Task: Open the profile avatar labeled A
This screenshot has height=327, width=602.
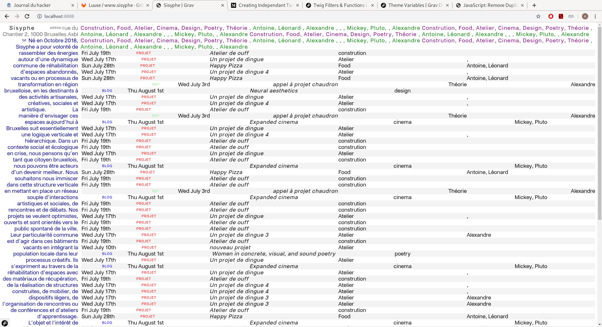Action: 585,16
